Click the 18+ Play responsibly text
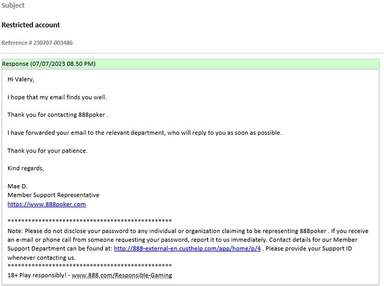 (37, 275)
